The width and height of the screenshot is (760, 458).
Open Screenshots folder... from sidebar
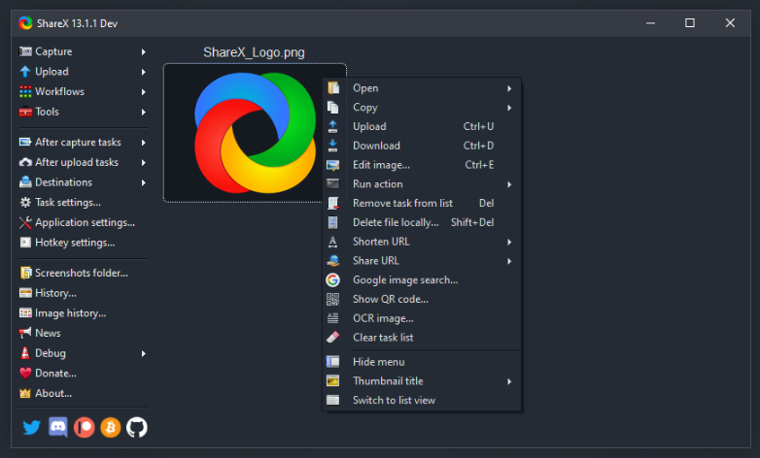coord(82,273)
